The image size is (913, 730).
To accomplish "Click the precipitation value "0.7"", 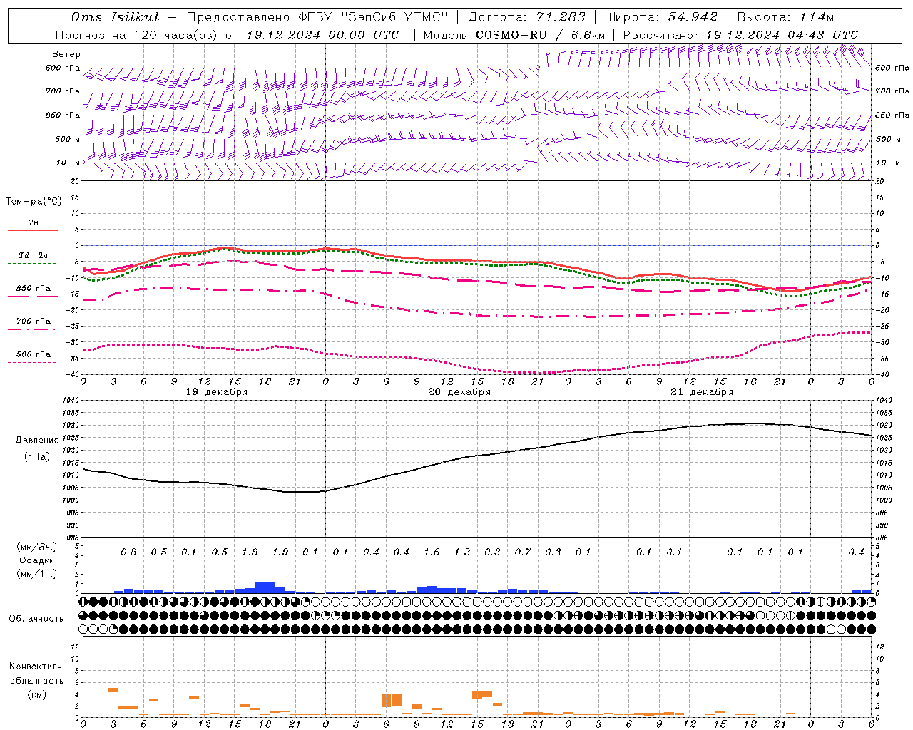I will pyautogui.click(x=523, y=552).
